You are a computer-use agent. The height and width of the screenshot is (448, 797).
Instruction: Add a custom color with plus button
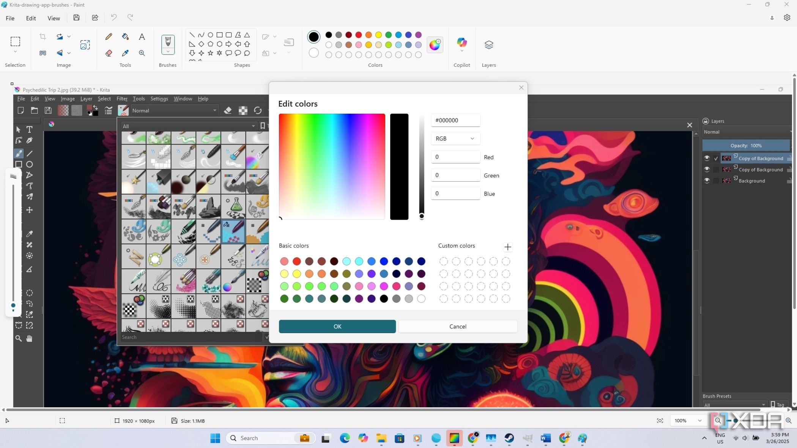(507, 247)
